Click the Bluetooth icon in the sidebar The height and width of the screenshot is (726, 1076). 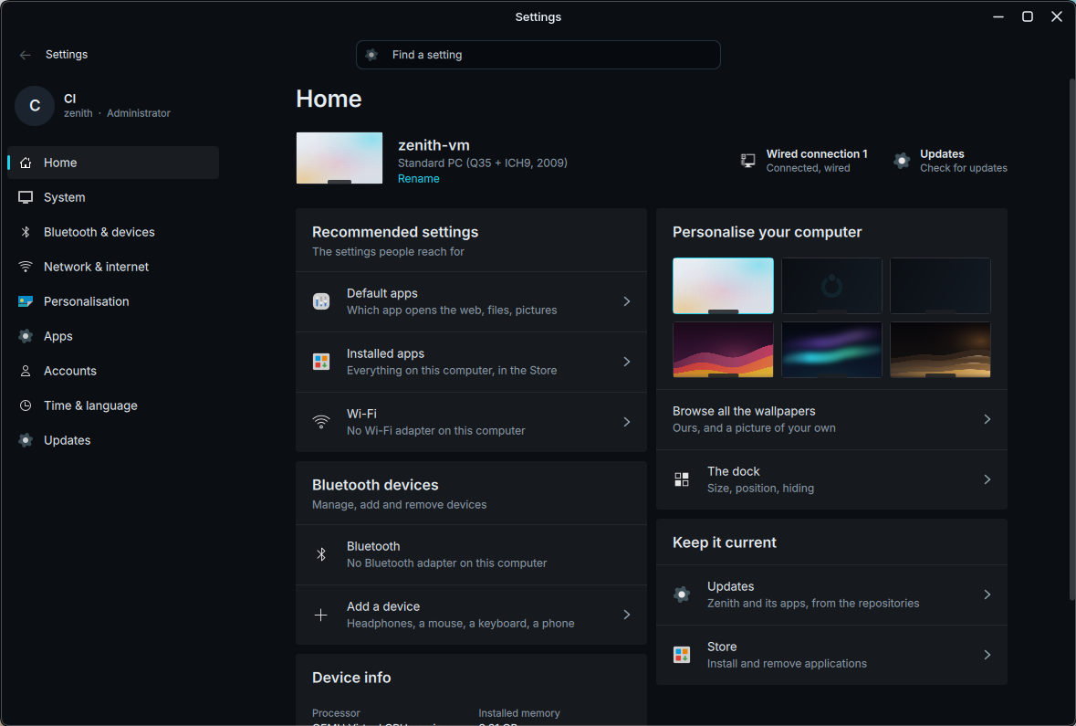(26, 232)
